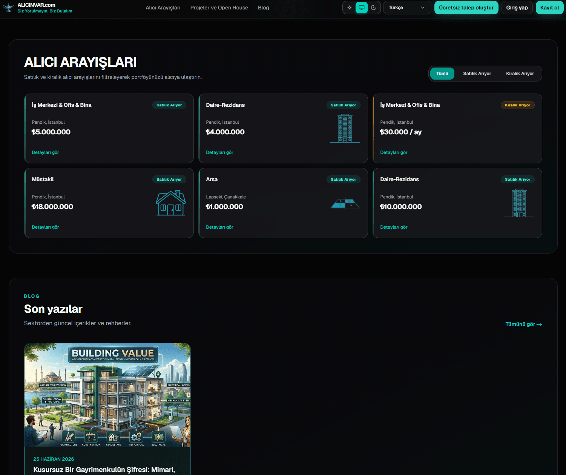Click the Giriş yap button
Viewport: 566px width, 475px height.
pos(517,8)
